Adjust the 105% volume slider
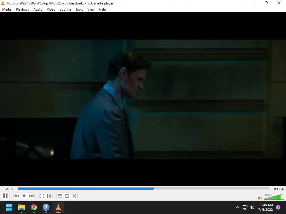286x214 pixels. (x=274, y=197)
